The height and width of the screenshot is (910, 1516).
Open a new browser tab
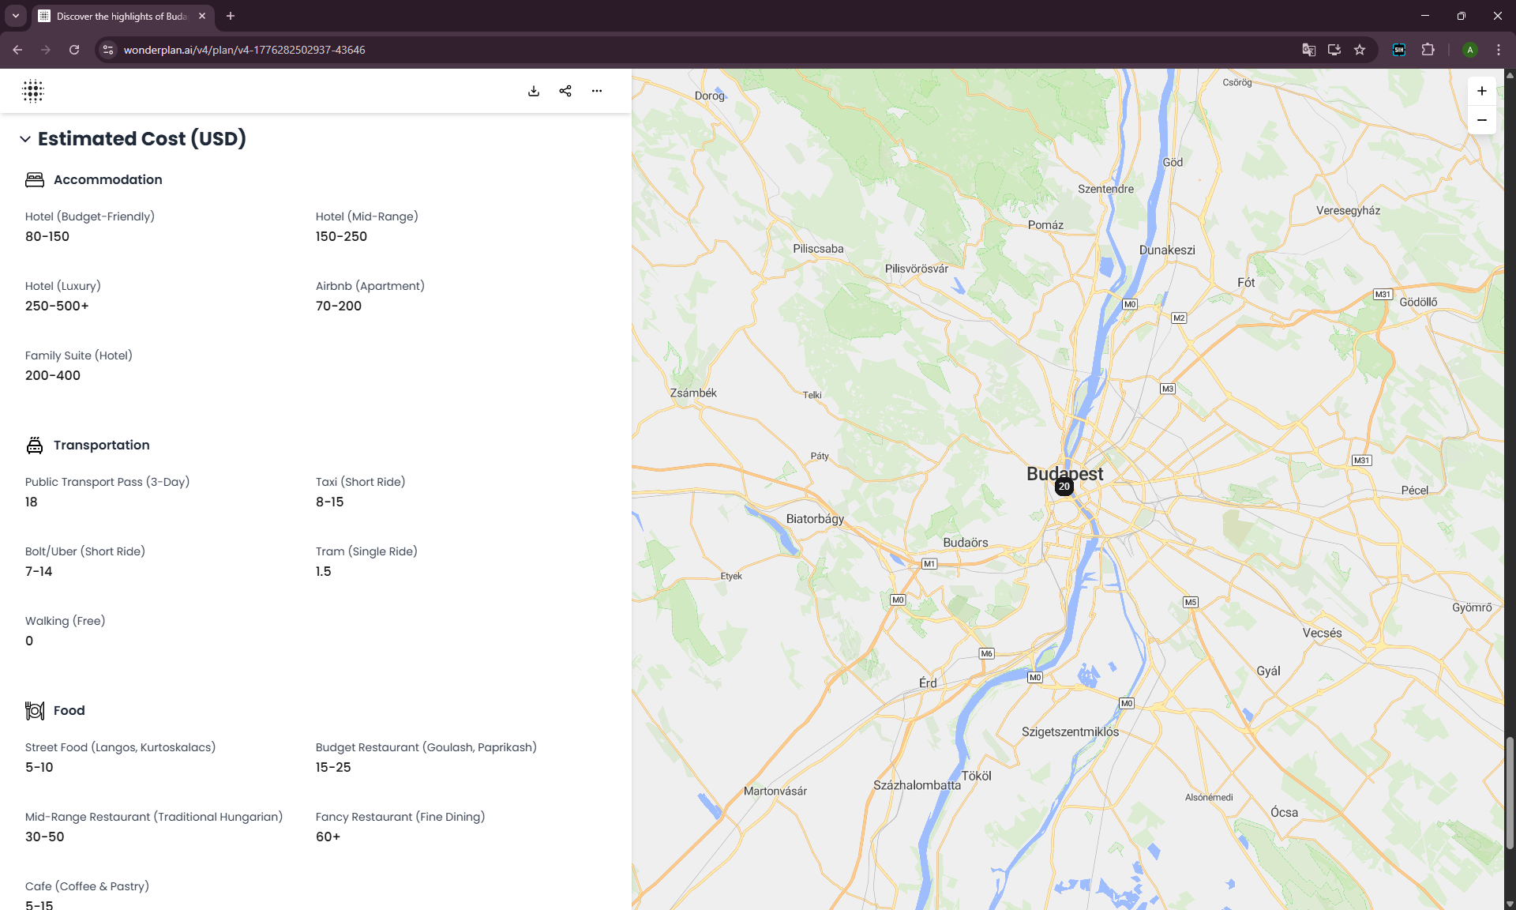(x=231, y=16)
